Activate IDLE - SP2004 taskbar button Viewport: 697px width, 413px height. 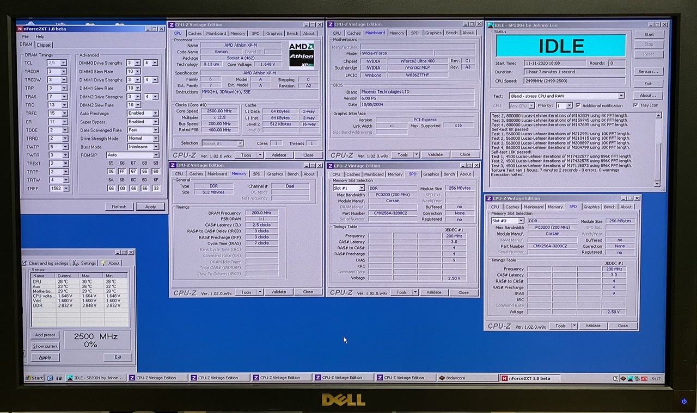click(x=96, y=378)
